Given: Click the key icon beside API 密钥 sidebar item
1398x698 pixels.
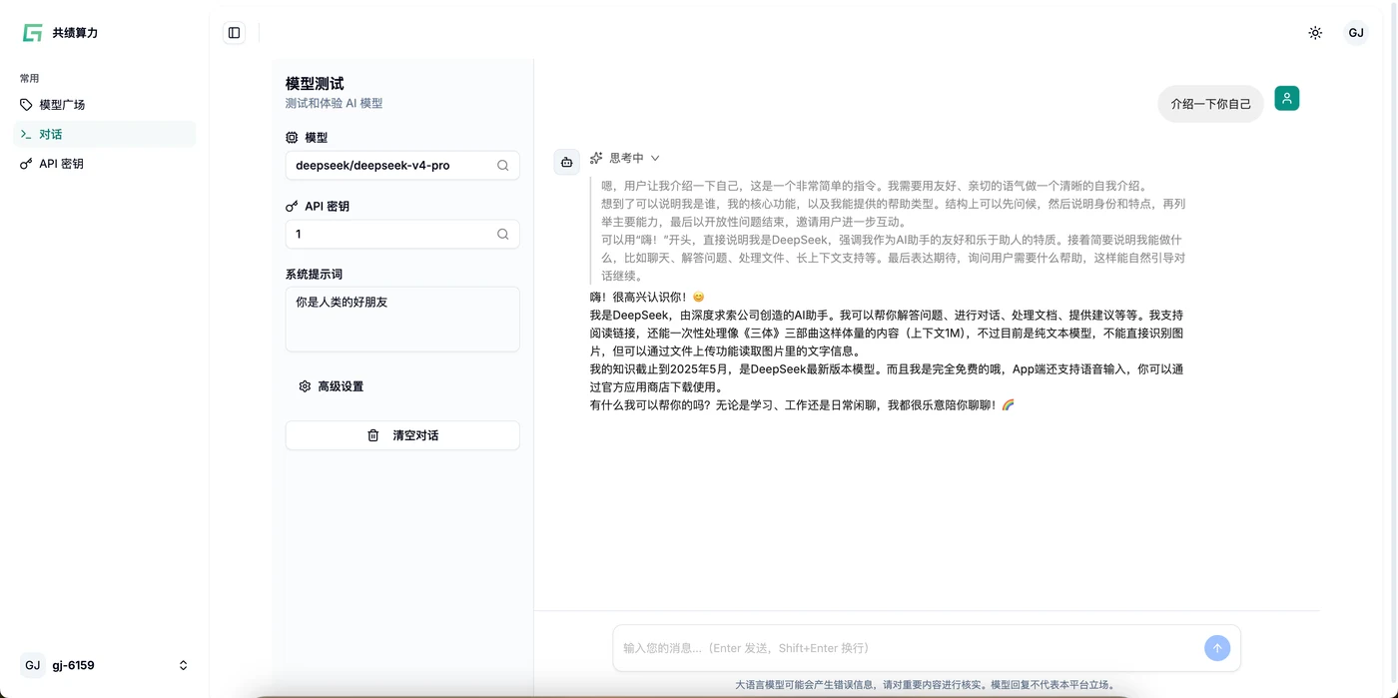Looking at the screenshot, I should [x=26, y=164].
